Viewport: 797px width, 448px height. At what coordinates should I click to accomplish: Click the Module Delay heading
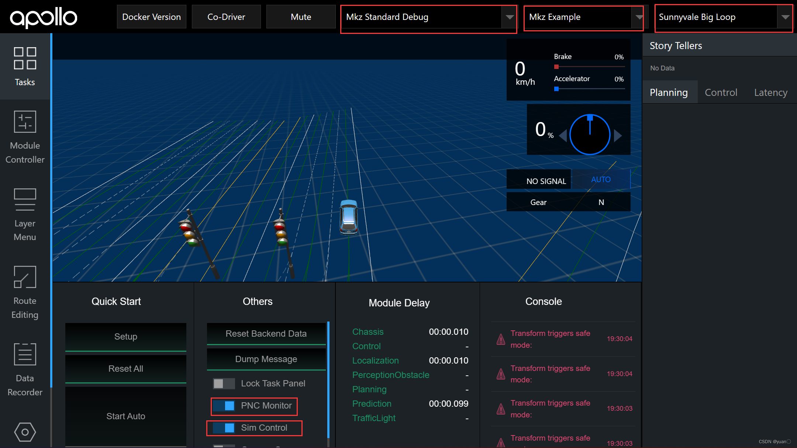pyautogui.click(x=399, y=303)
